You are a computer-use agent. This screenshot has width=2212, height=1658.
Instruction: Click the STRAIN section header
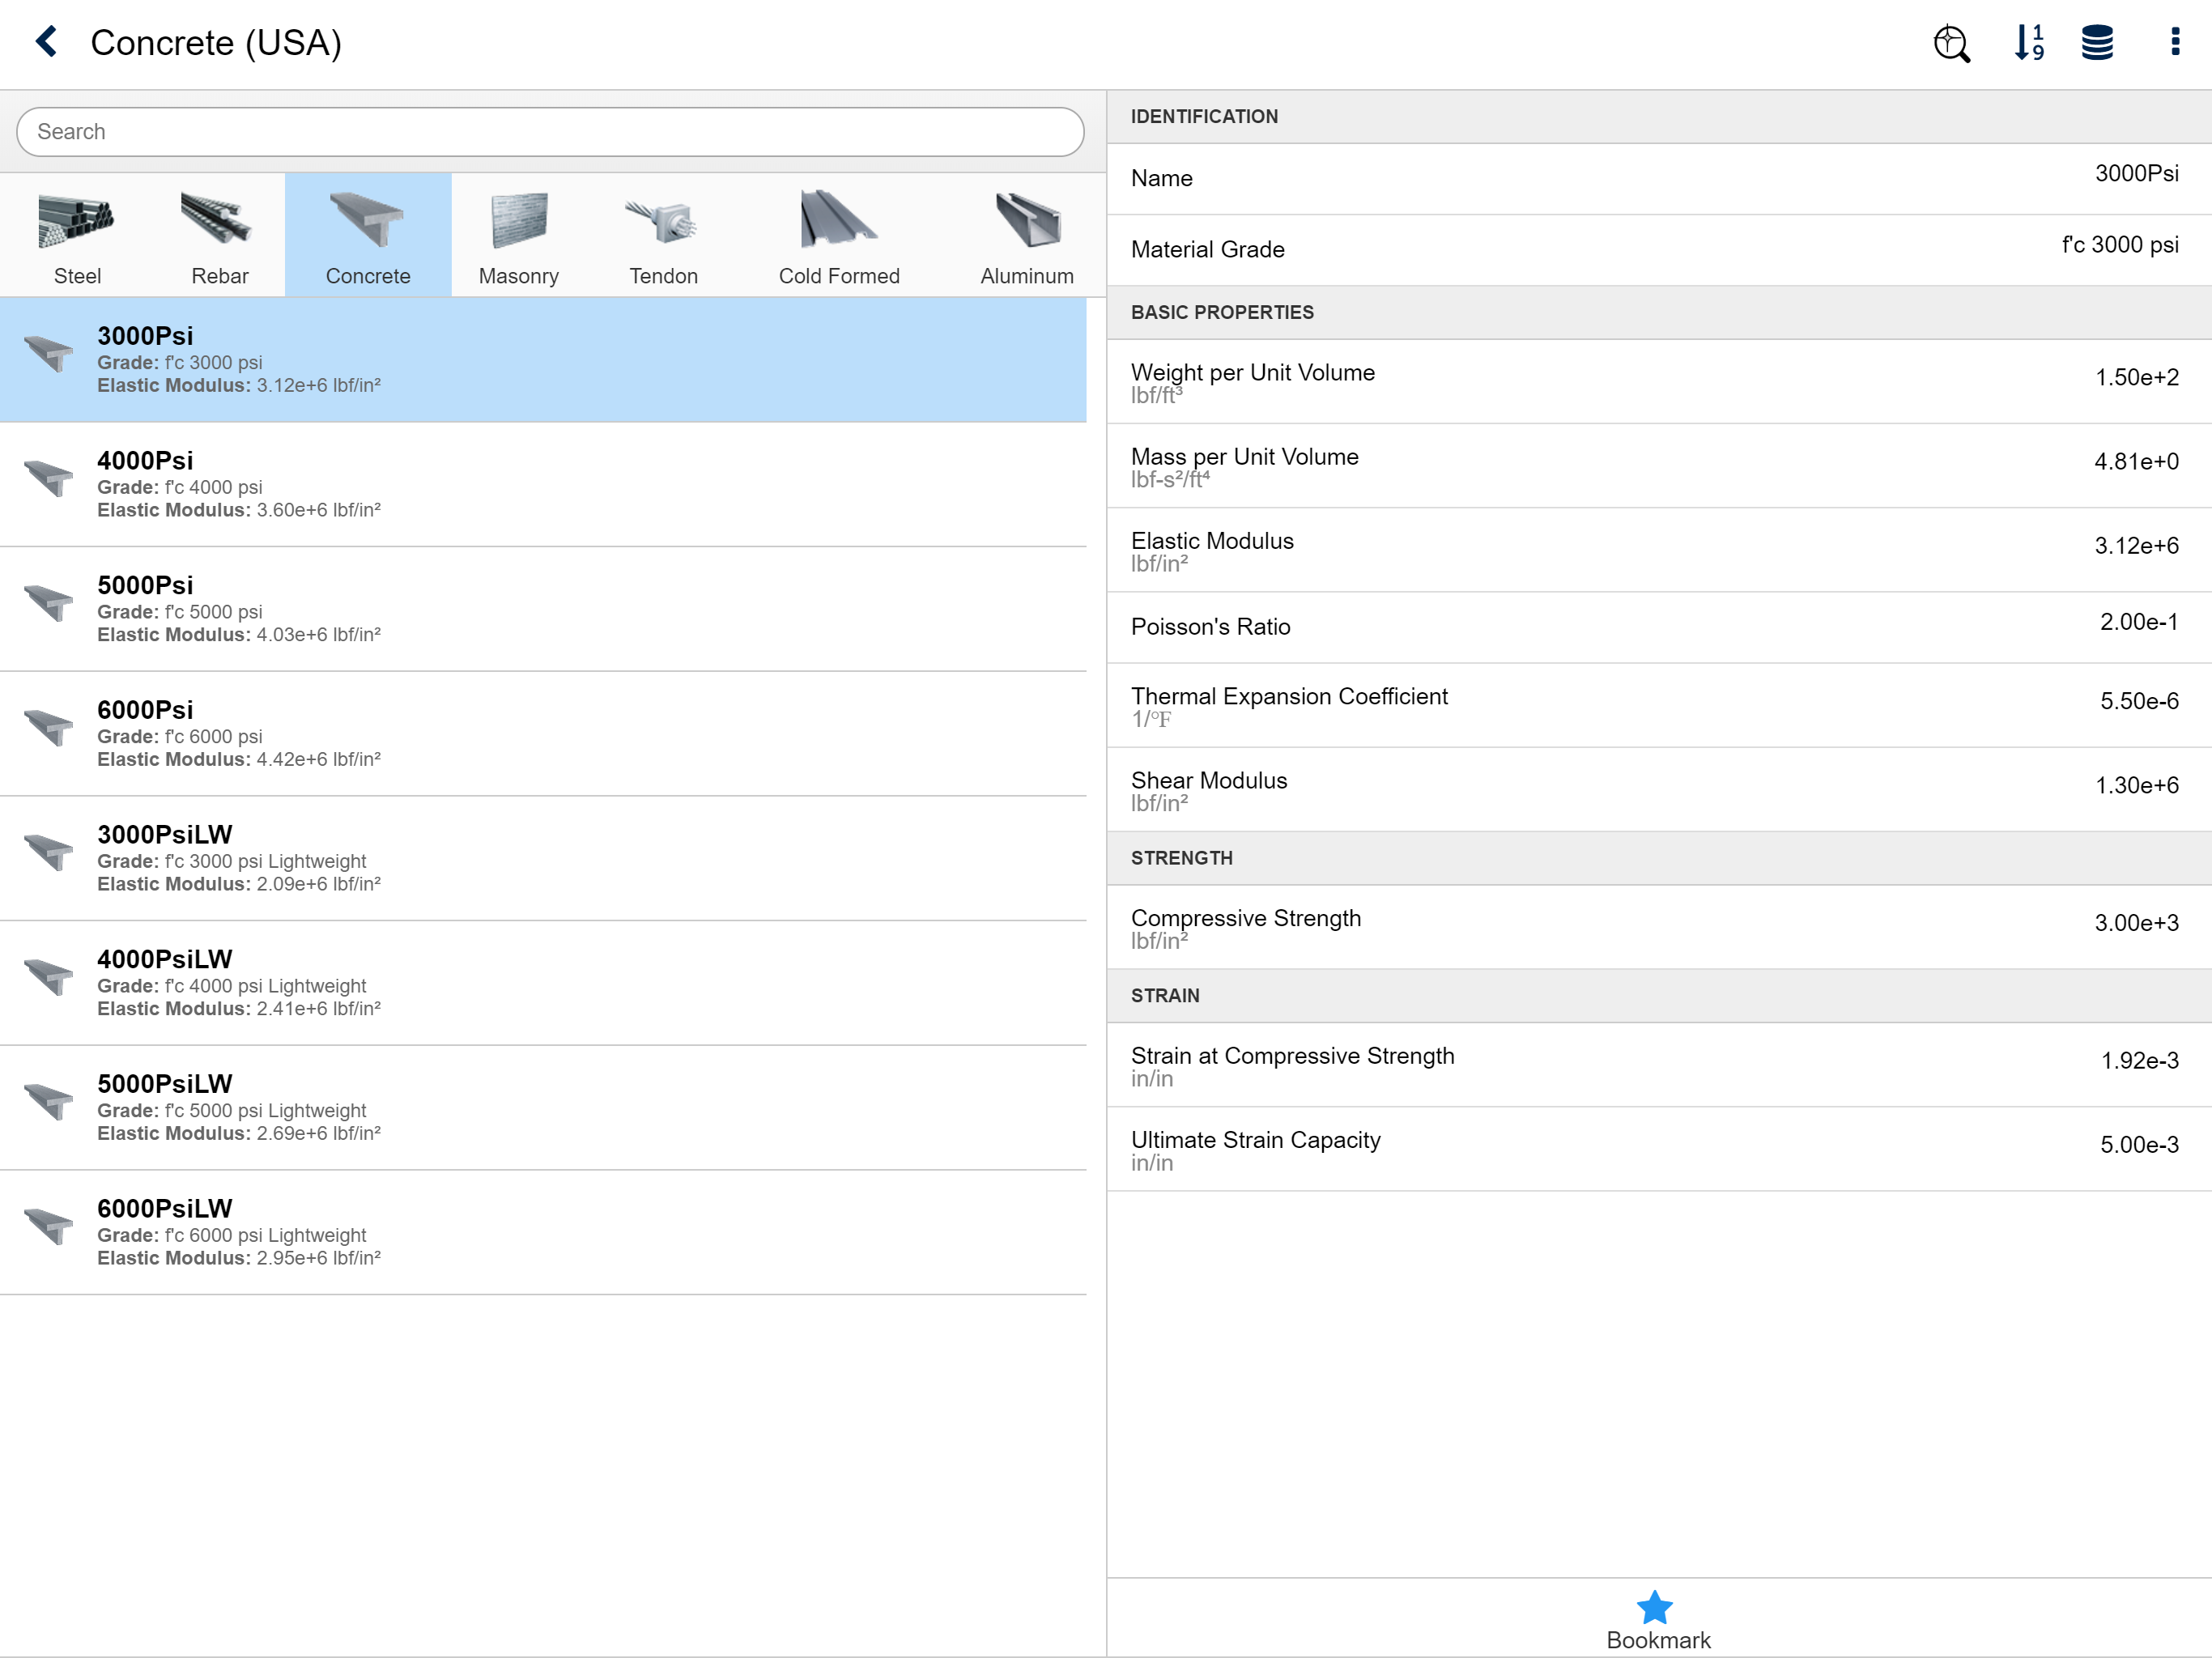1659,996
